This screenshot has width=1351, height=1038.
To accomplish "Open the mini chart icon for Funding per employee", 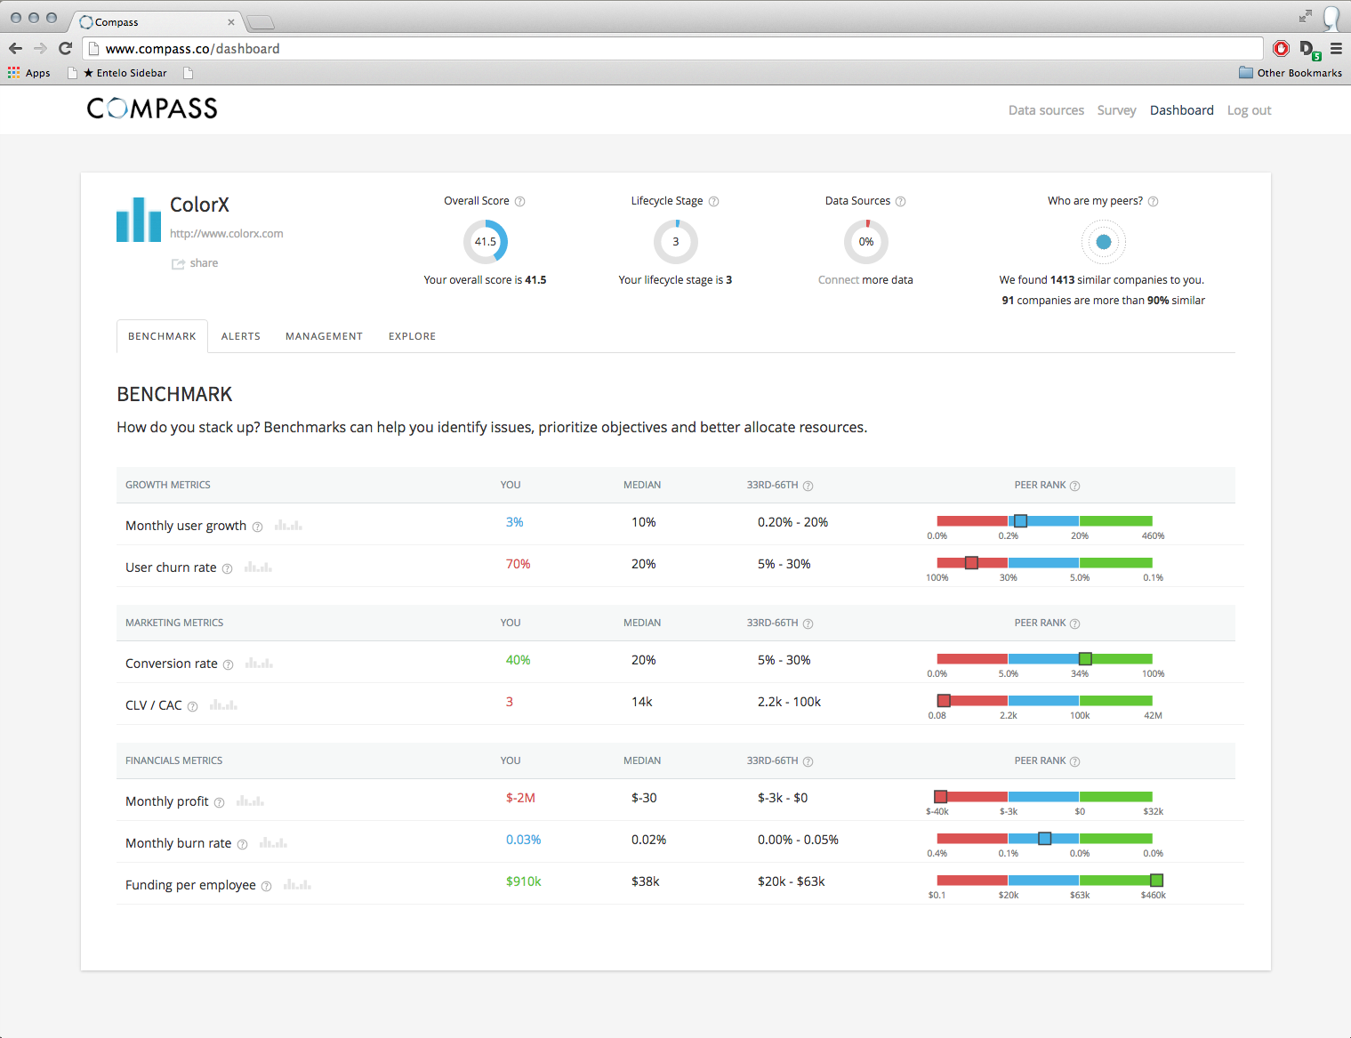I will tap(297, 885).
